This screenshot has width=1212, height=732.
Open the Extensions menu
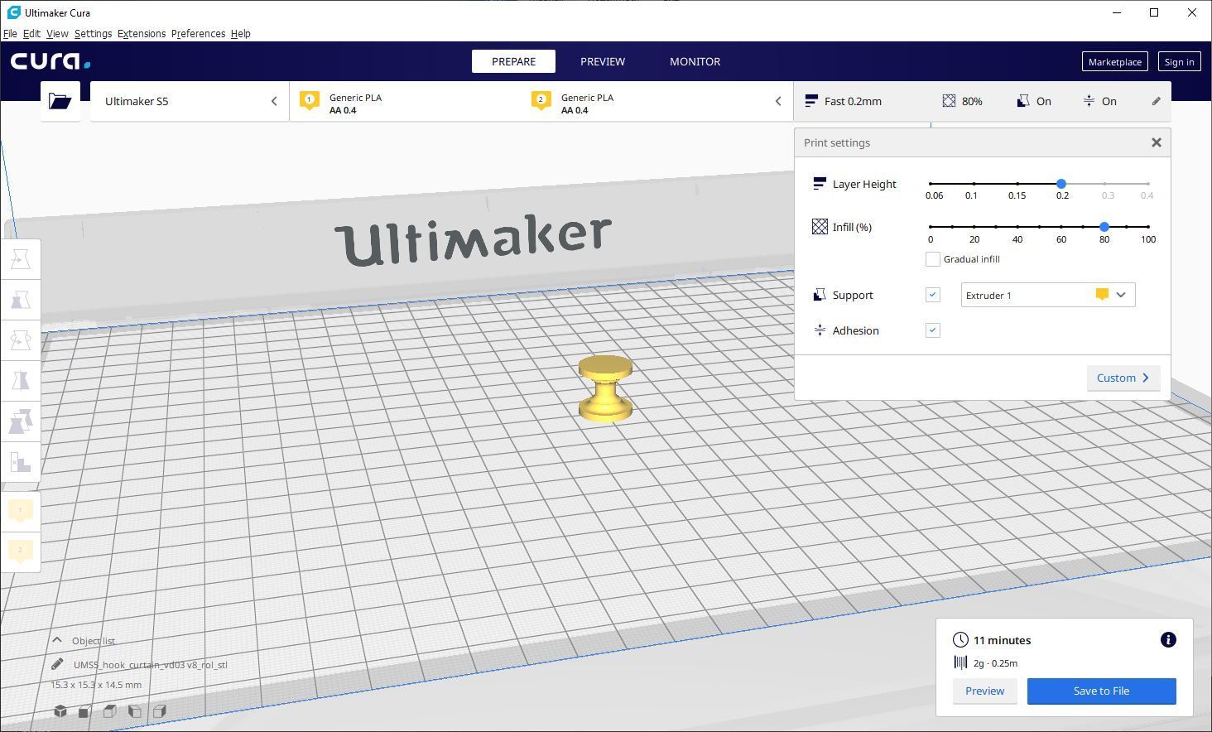(141, 34)
